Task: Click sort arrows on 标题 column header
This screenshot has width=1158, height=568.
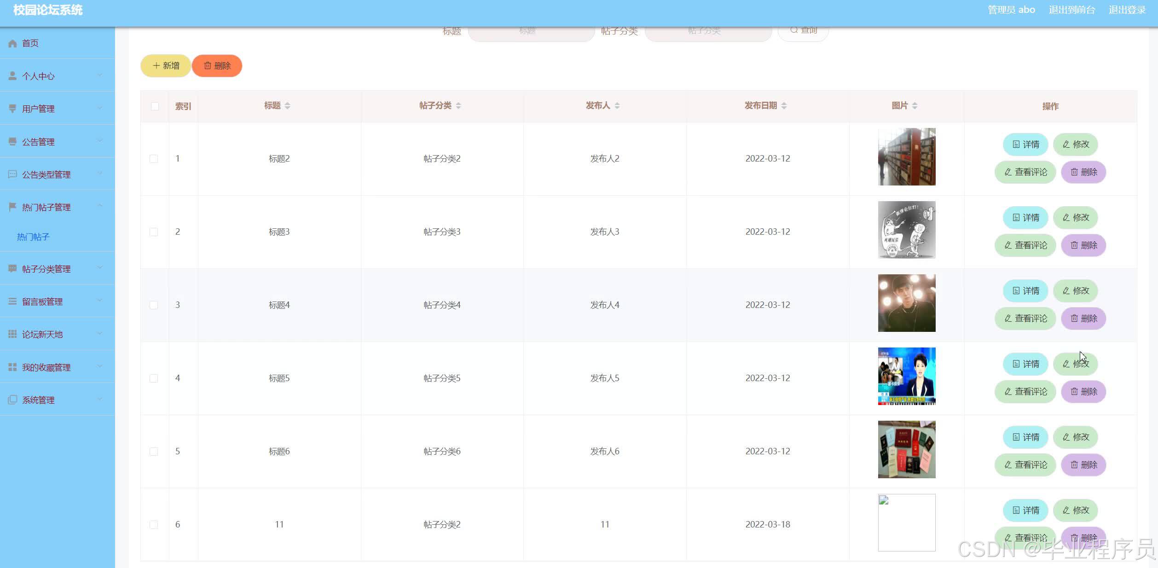Action: 287,106
